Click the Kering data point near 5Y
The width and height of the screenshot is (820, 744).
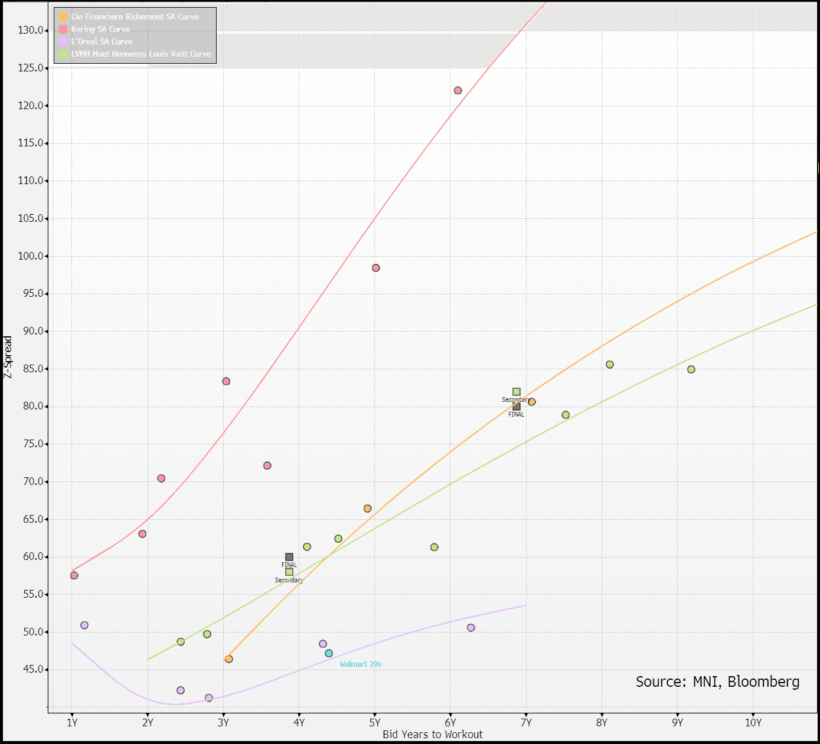[376, 268]
